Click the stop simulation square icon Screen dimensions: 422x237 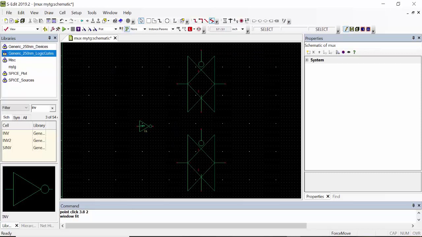point(73,29)
